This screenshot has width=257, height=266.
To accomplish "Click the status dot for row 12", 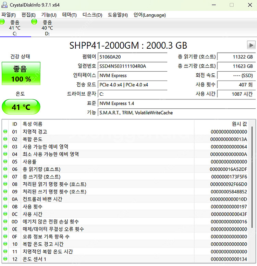I will click(5, 259).
